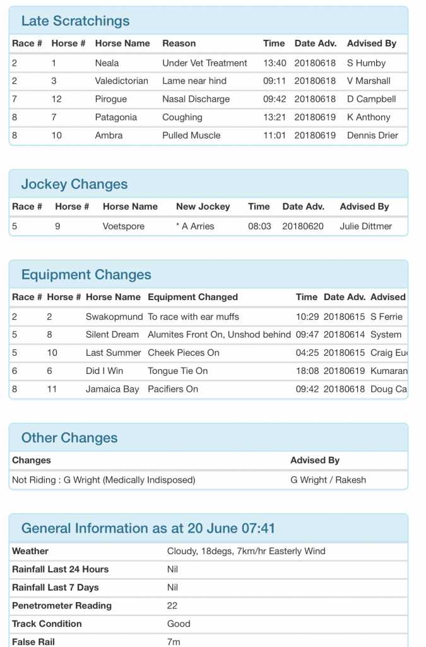Click the Reason column header
426x647 pixels.
point(179,44)
